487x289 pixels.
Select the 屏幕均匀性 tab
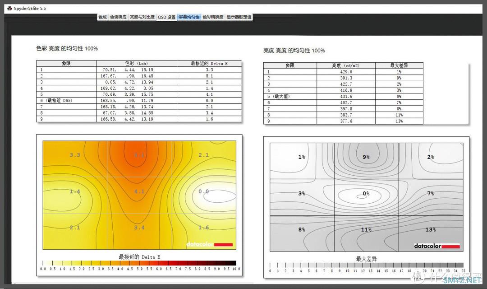[x=189, y=17]
